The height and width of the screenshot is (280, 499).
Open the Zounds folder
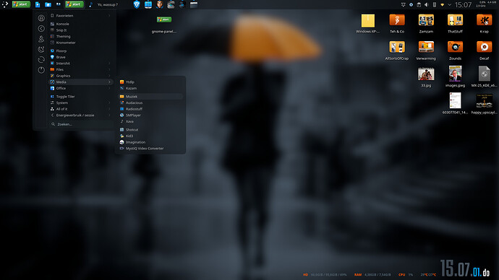(x=455, y=51)
